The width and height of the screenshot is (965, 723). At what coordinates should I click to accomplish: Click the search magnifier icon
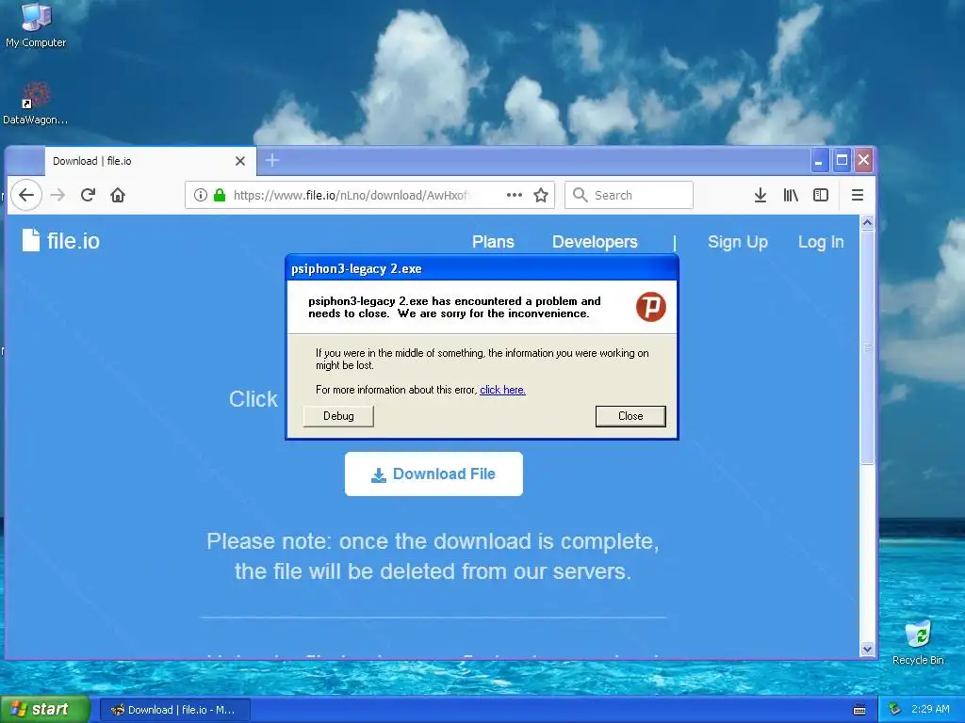click(580, 195)
